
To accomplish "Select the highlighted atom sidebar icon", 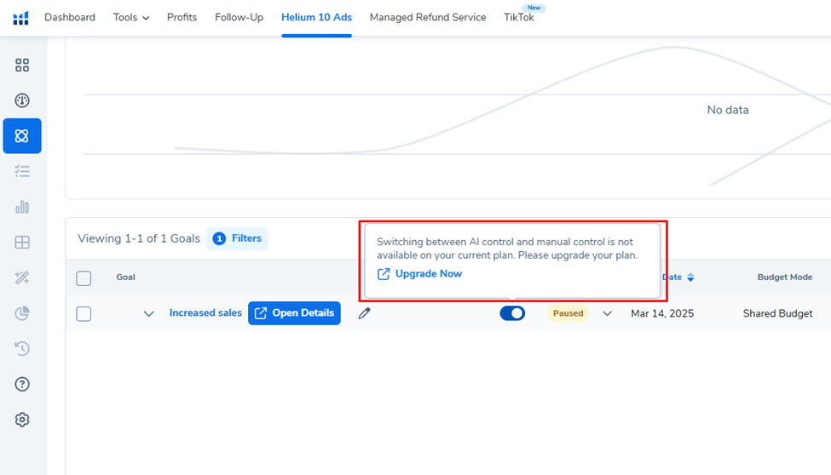I will (22, 136).
